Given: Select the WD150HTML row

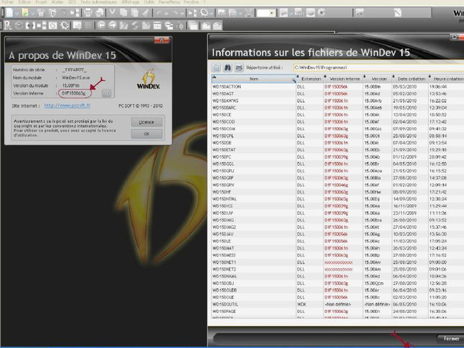Looking at the screenshot, I should coord(338,199).
